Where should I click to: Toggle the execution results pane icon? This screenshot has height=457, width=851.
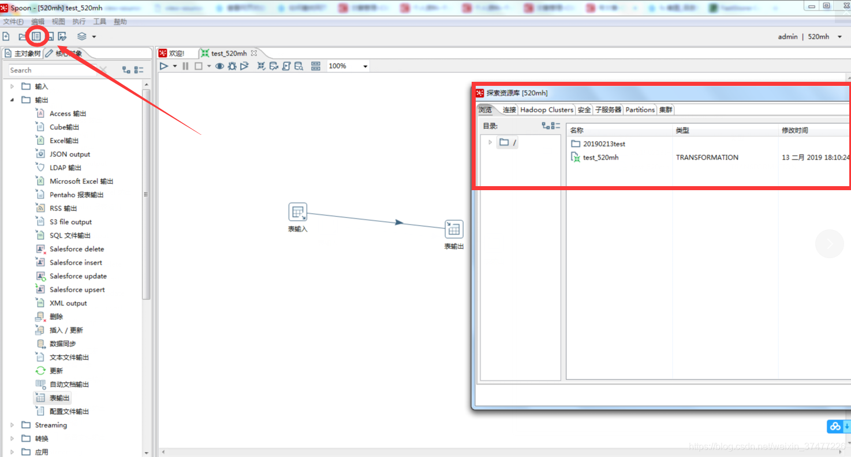(x=316, y=66)
